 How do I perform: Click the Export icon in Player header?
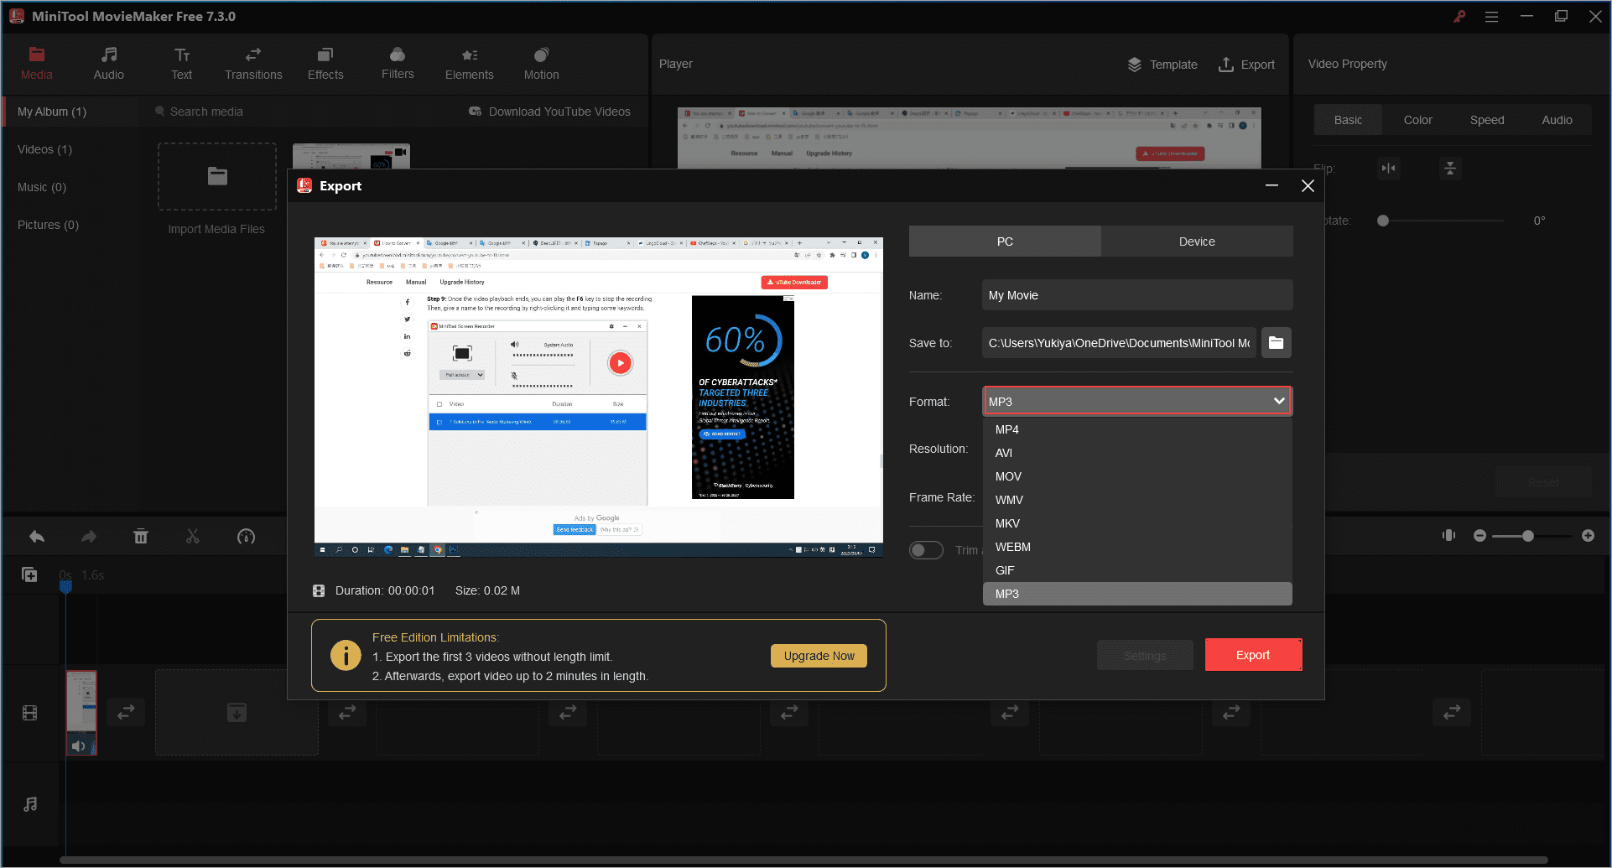(1247, 65)
